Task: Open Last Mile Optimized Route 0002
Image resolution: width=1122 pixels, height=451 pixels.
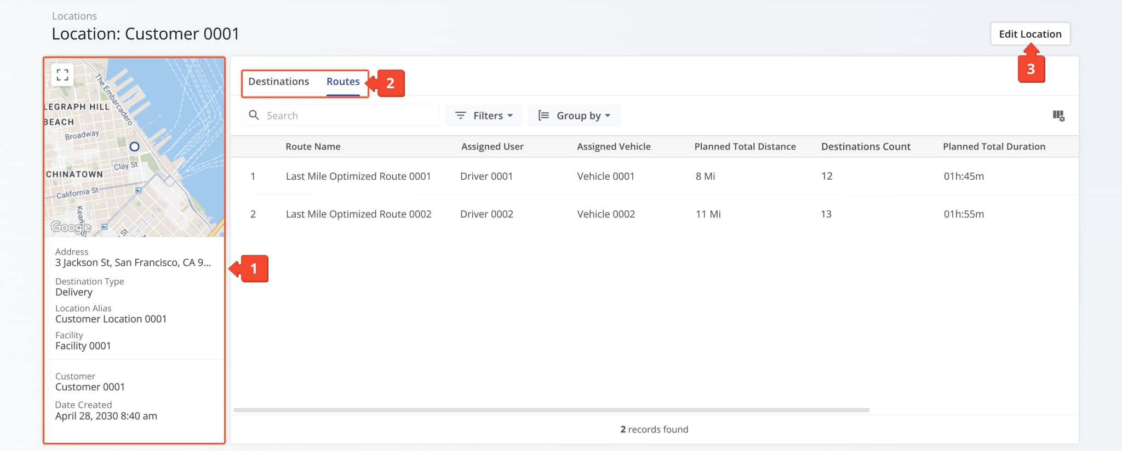Action: point(358,214)
